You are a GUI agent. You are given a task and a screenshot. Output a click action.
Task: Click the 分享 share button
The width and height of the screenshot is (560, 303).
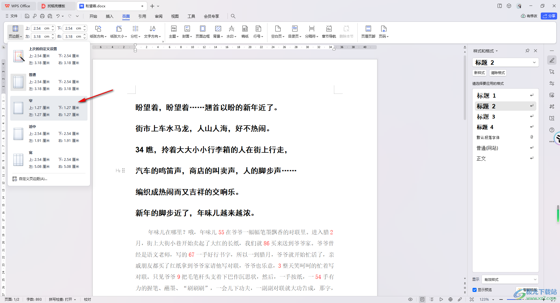(549, 16)
